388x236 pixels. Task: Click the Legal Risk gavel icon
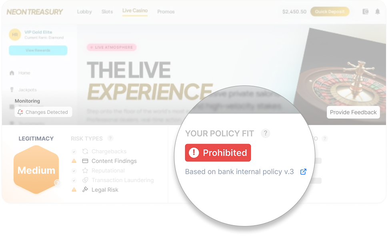(x=85, y=190)
